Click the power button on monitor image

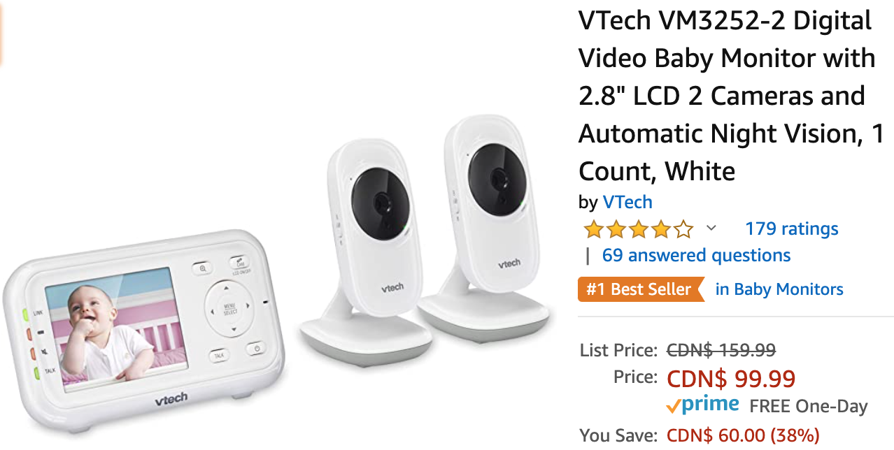[x=257, y=349]
